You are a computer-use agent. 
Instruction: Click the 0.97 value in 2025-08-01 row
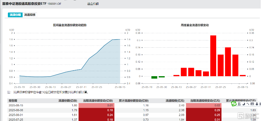click(146, 115)
